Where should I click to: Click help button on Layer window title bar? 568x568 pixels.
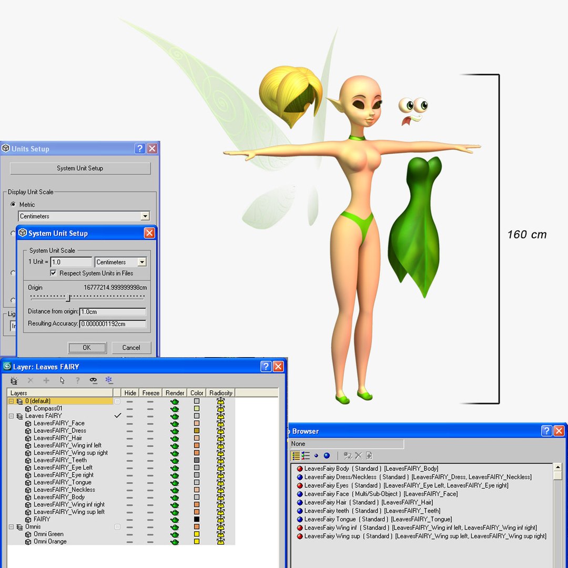(x=266, y=367)
